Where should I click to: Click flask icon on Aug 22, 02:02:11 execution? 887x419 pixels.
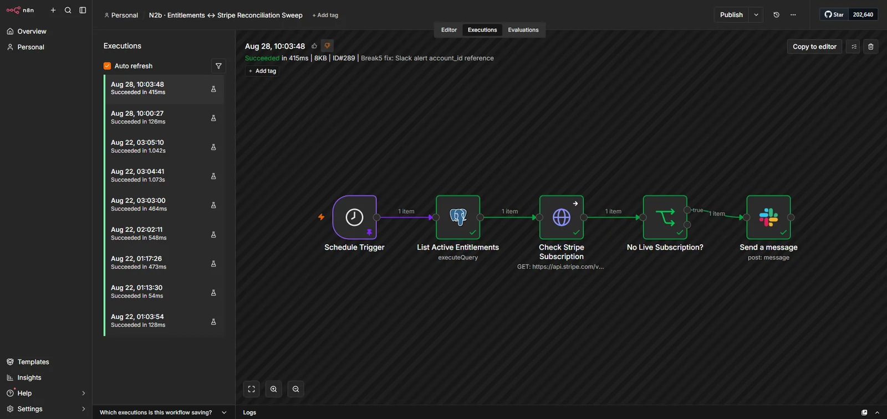pos(213,235)
